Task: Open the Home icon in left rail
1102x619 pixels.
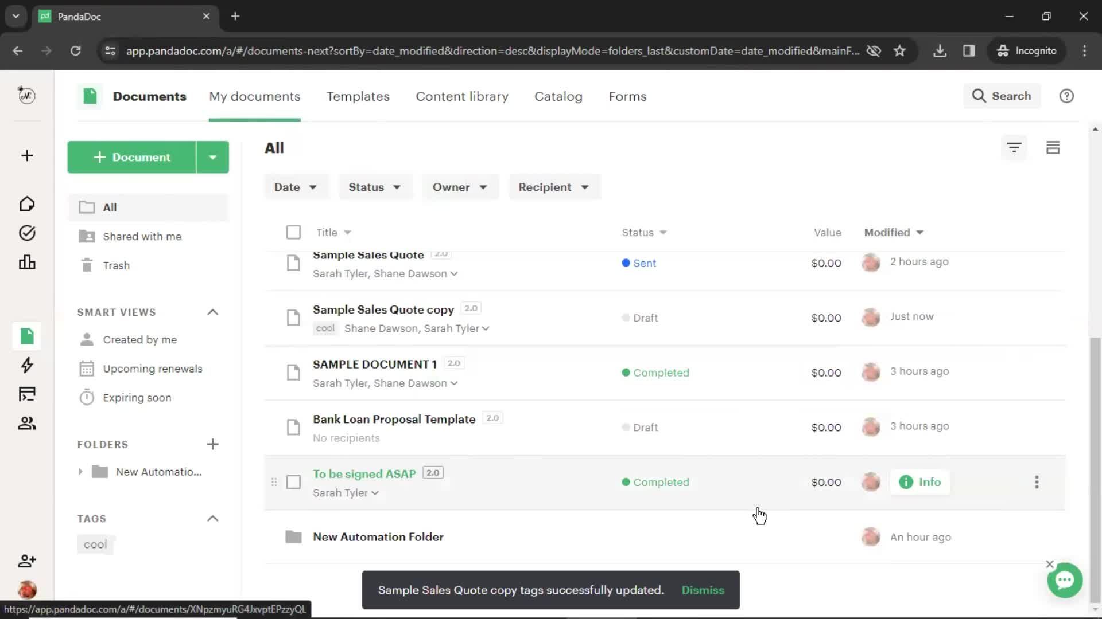Action: click(x=27, y=204)
